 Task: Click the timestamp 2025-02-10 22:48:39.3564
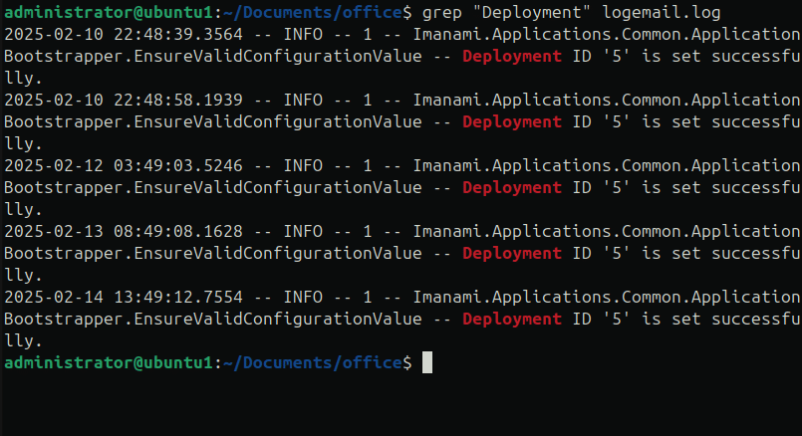click(x=124, y=34)
